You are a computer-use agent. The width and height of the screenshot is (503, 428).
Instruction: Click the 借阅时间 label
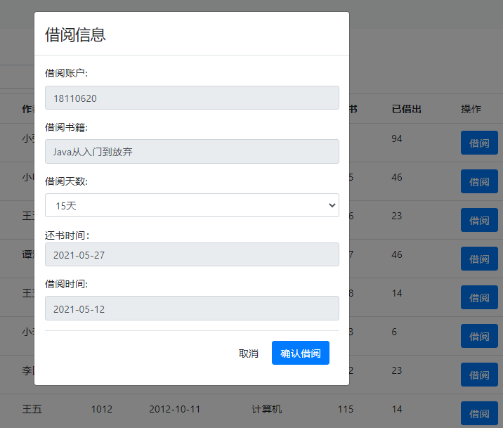(x=66, y=284)
